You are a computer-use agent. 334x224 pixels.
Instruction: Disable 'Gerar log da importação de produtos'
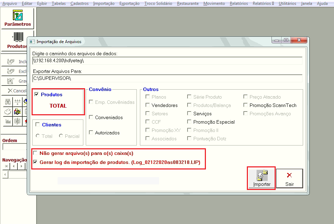point(35,162)
